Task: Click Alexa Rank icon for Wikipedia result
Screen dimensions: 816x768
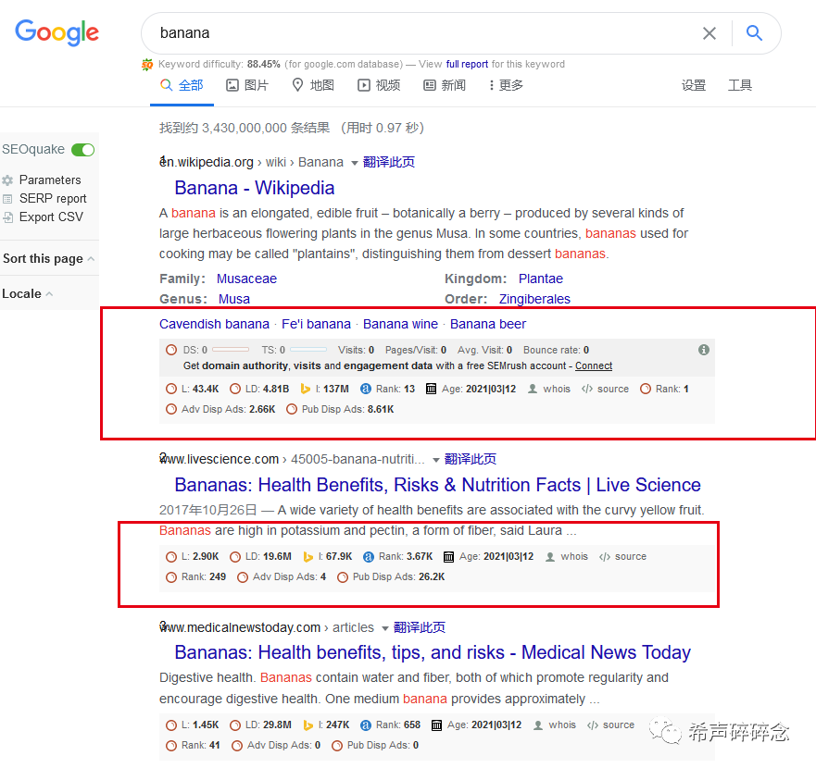Action: 366,389
